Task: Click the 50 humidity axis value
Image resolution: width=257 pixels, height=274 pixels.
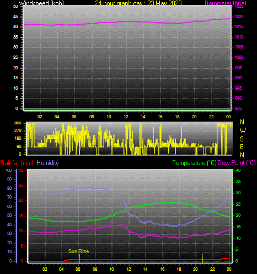Action: point(9,215)
